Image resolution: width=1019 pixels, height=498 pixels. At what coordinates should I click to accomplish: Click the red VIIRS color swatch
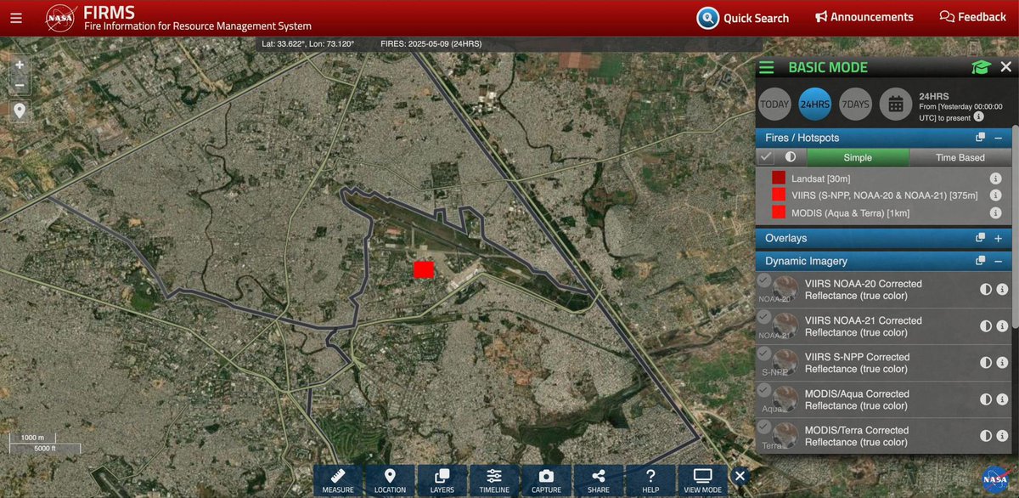(x=779, y=195)
